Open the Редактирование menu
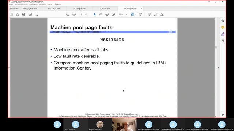Viewport: 234px width, 131px height. coord(21,5)
